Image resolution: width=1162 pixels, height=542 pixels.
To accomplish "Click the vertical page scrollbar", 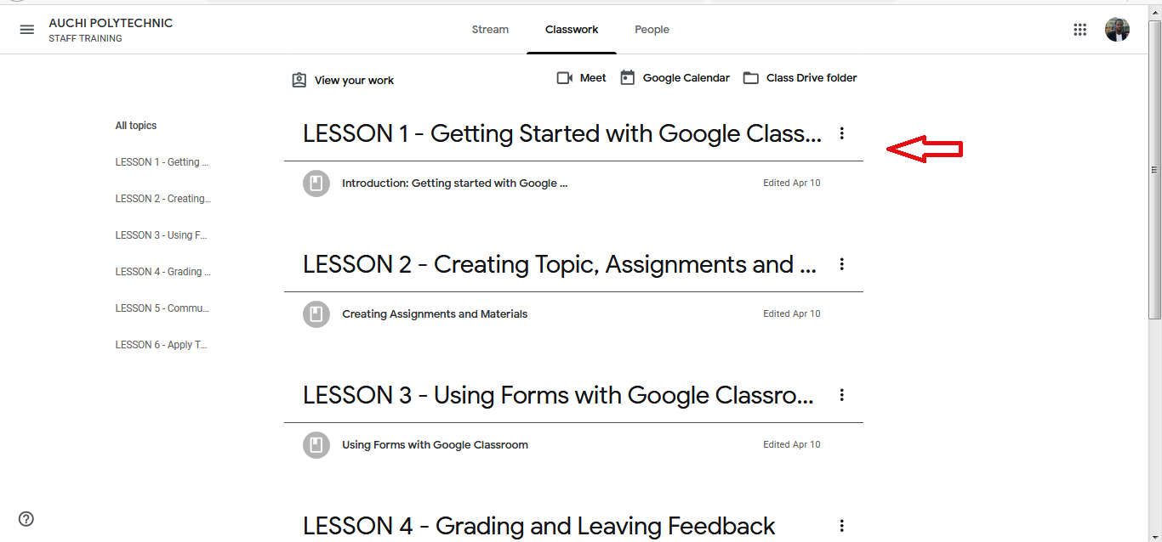I will tap(1154, 170).
